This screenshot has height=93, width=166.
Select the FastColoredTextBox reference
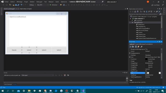pos(144,29)
